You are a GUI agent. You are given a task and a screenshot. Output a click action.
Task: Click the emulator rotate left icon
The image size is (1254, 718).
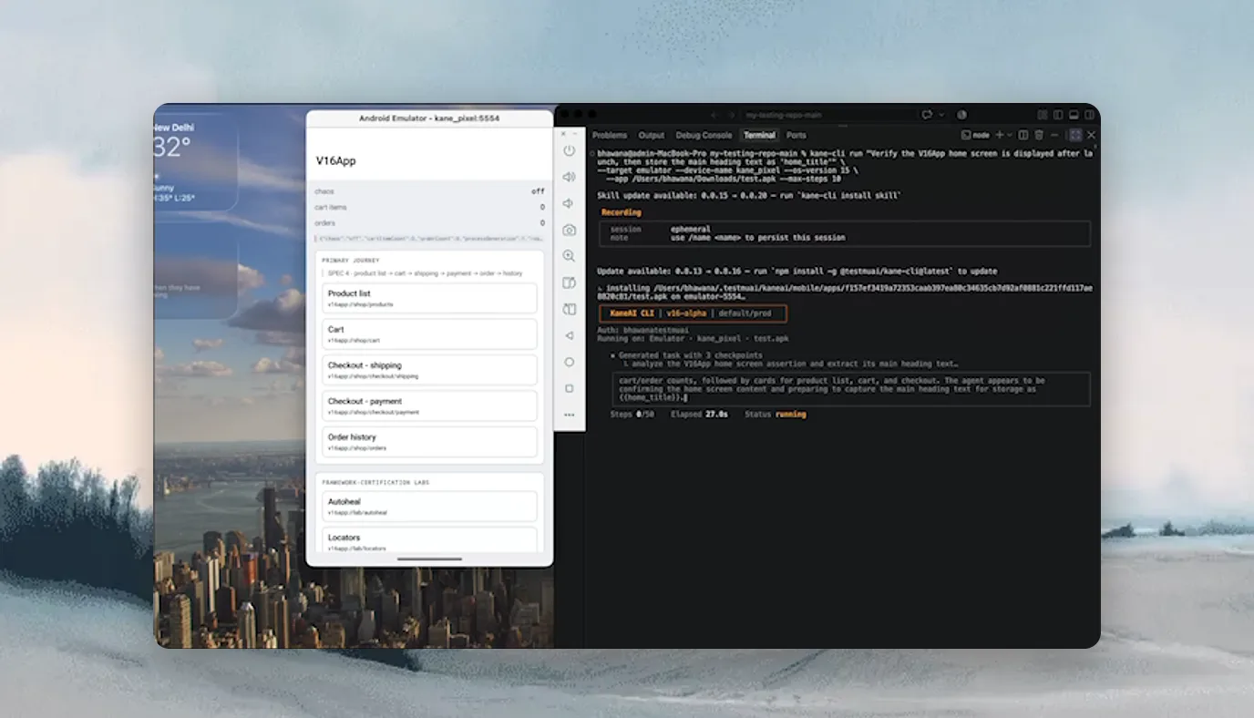(x=569, y=282)
